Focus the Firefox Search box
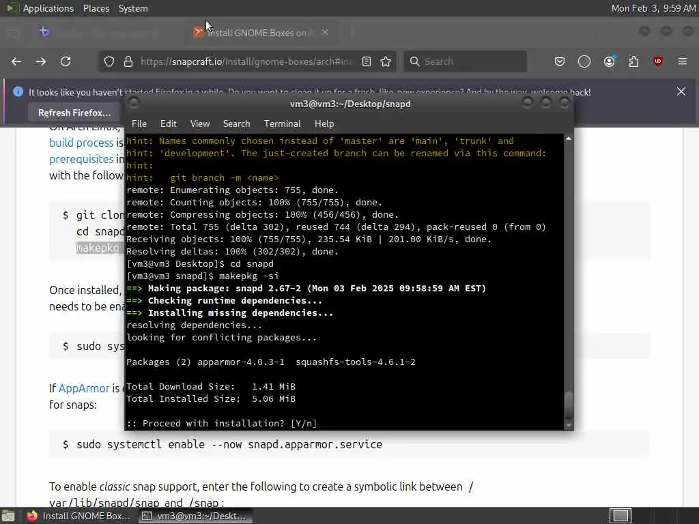The image size is (699, 524). 465,61
